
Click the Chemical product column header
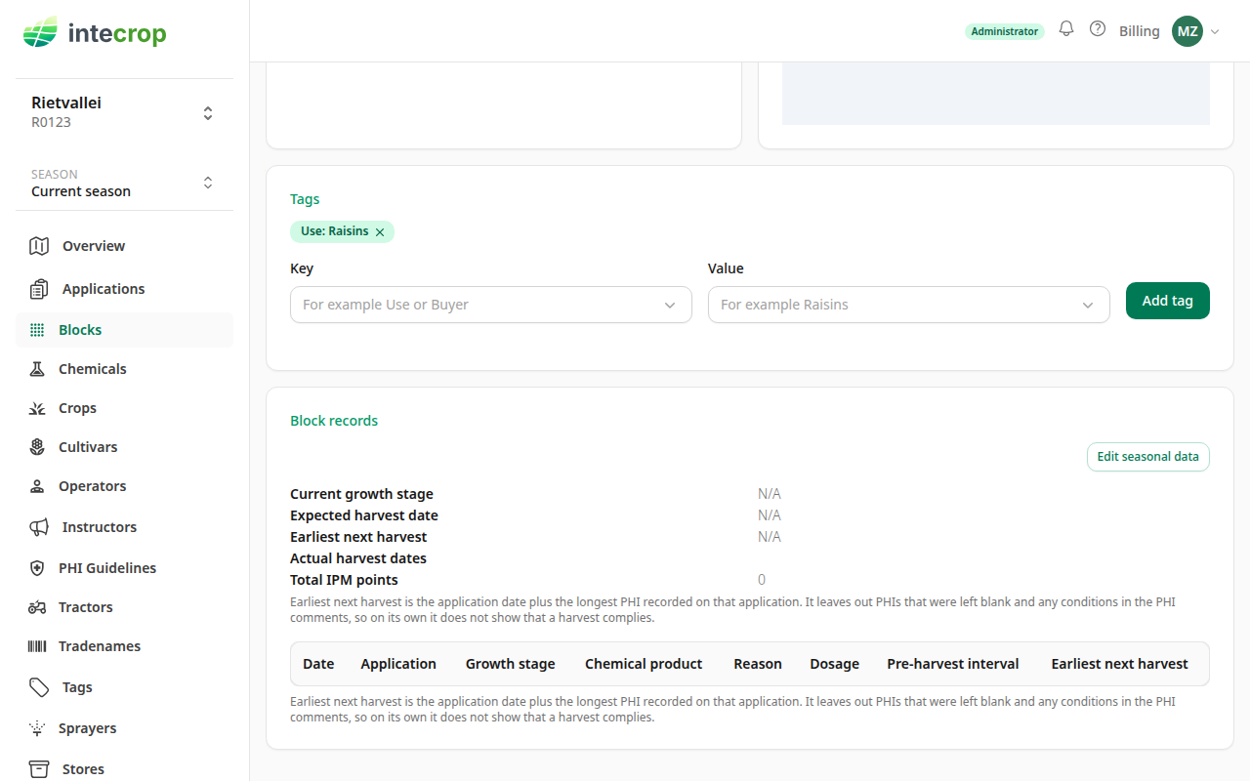click(644, 664)
